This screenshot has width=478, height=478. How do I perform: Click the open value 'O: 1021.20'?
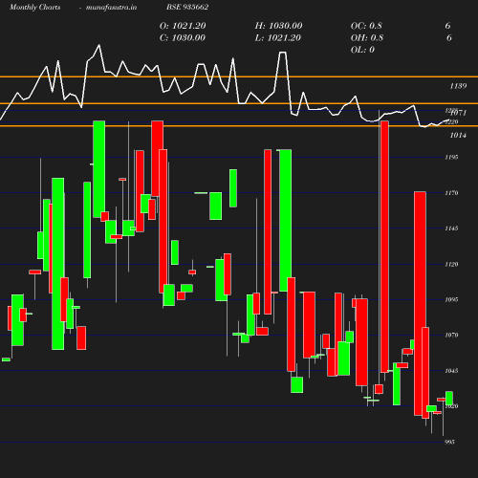point(183,26)
